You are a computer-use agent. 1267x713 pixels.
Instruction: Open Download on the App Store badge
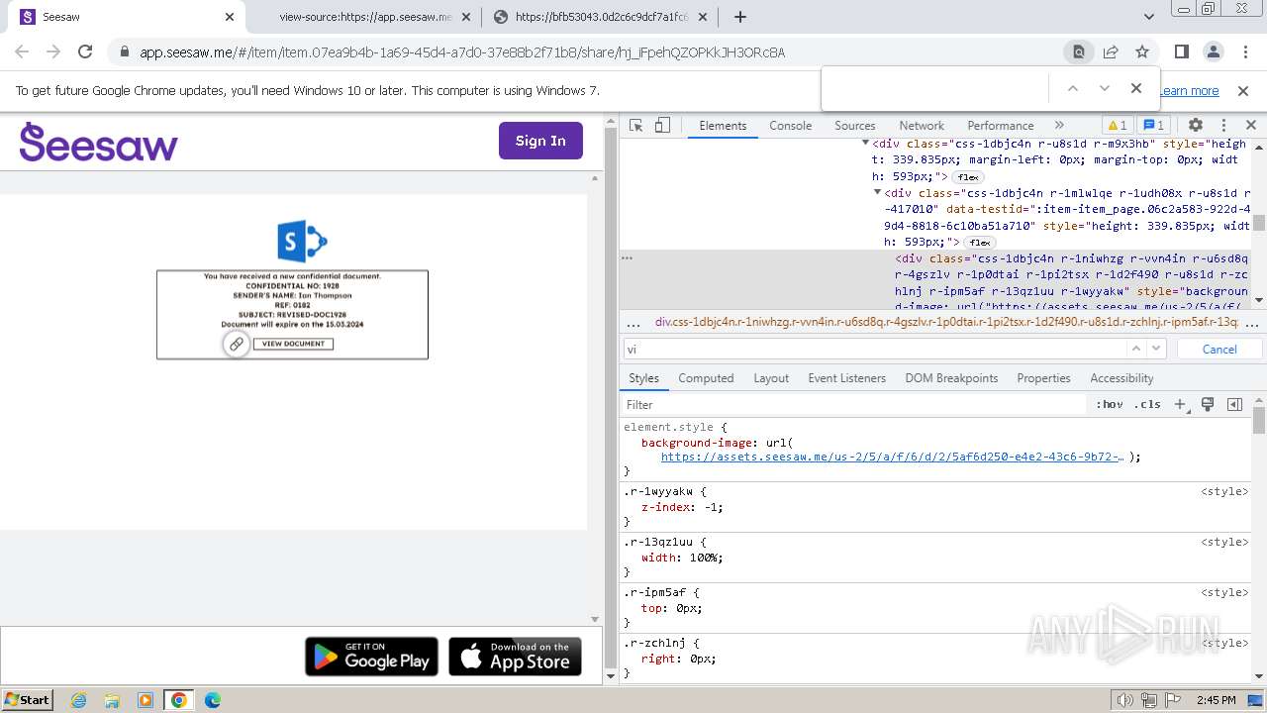(515, 657)
